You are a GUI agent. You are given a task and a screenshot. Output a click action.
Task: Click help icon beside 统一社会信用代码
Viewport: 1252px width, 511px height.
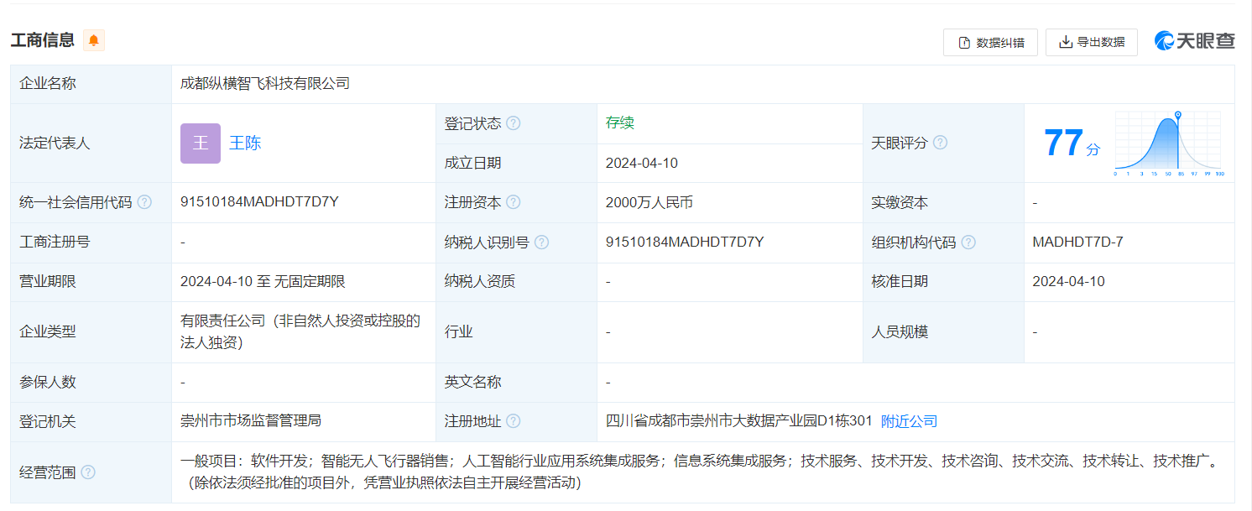click(144, 202)
